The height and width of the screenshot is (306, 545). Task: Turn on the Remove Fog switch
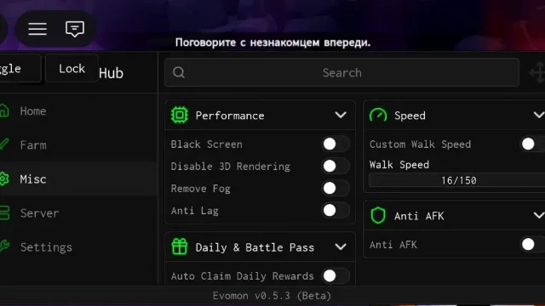[x=335, y=189]
